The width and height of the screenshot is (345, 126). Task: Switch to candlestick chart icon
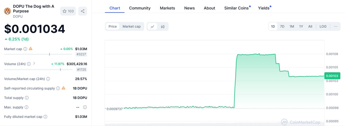click(x=163, y=27)
